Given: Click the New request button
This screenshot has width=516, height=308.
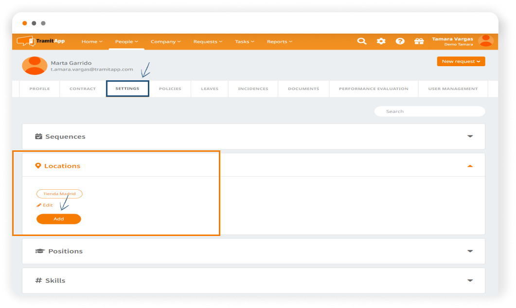Looking at the screenshot, I should [x=460, y=61].
